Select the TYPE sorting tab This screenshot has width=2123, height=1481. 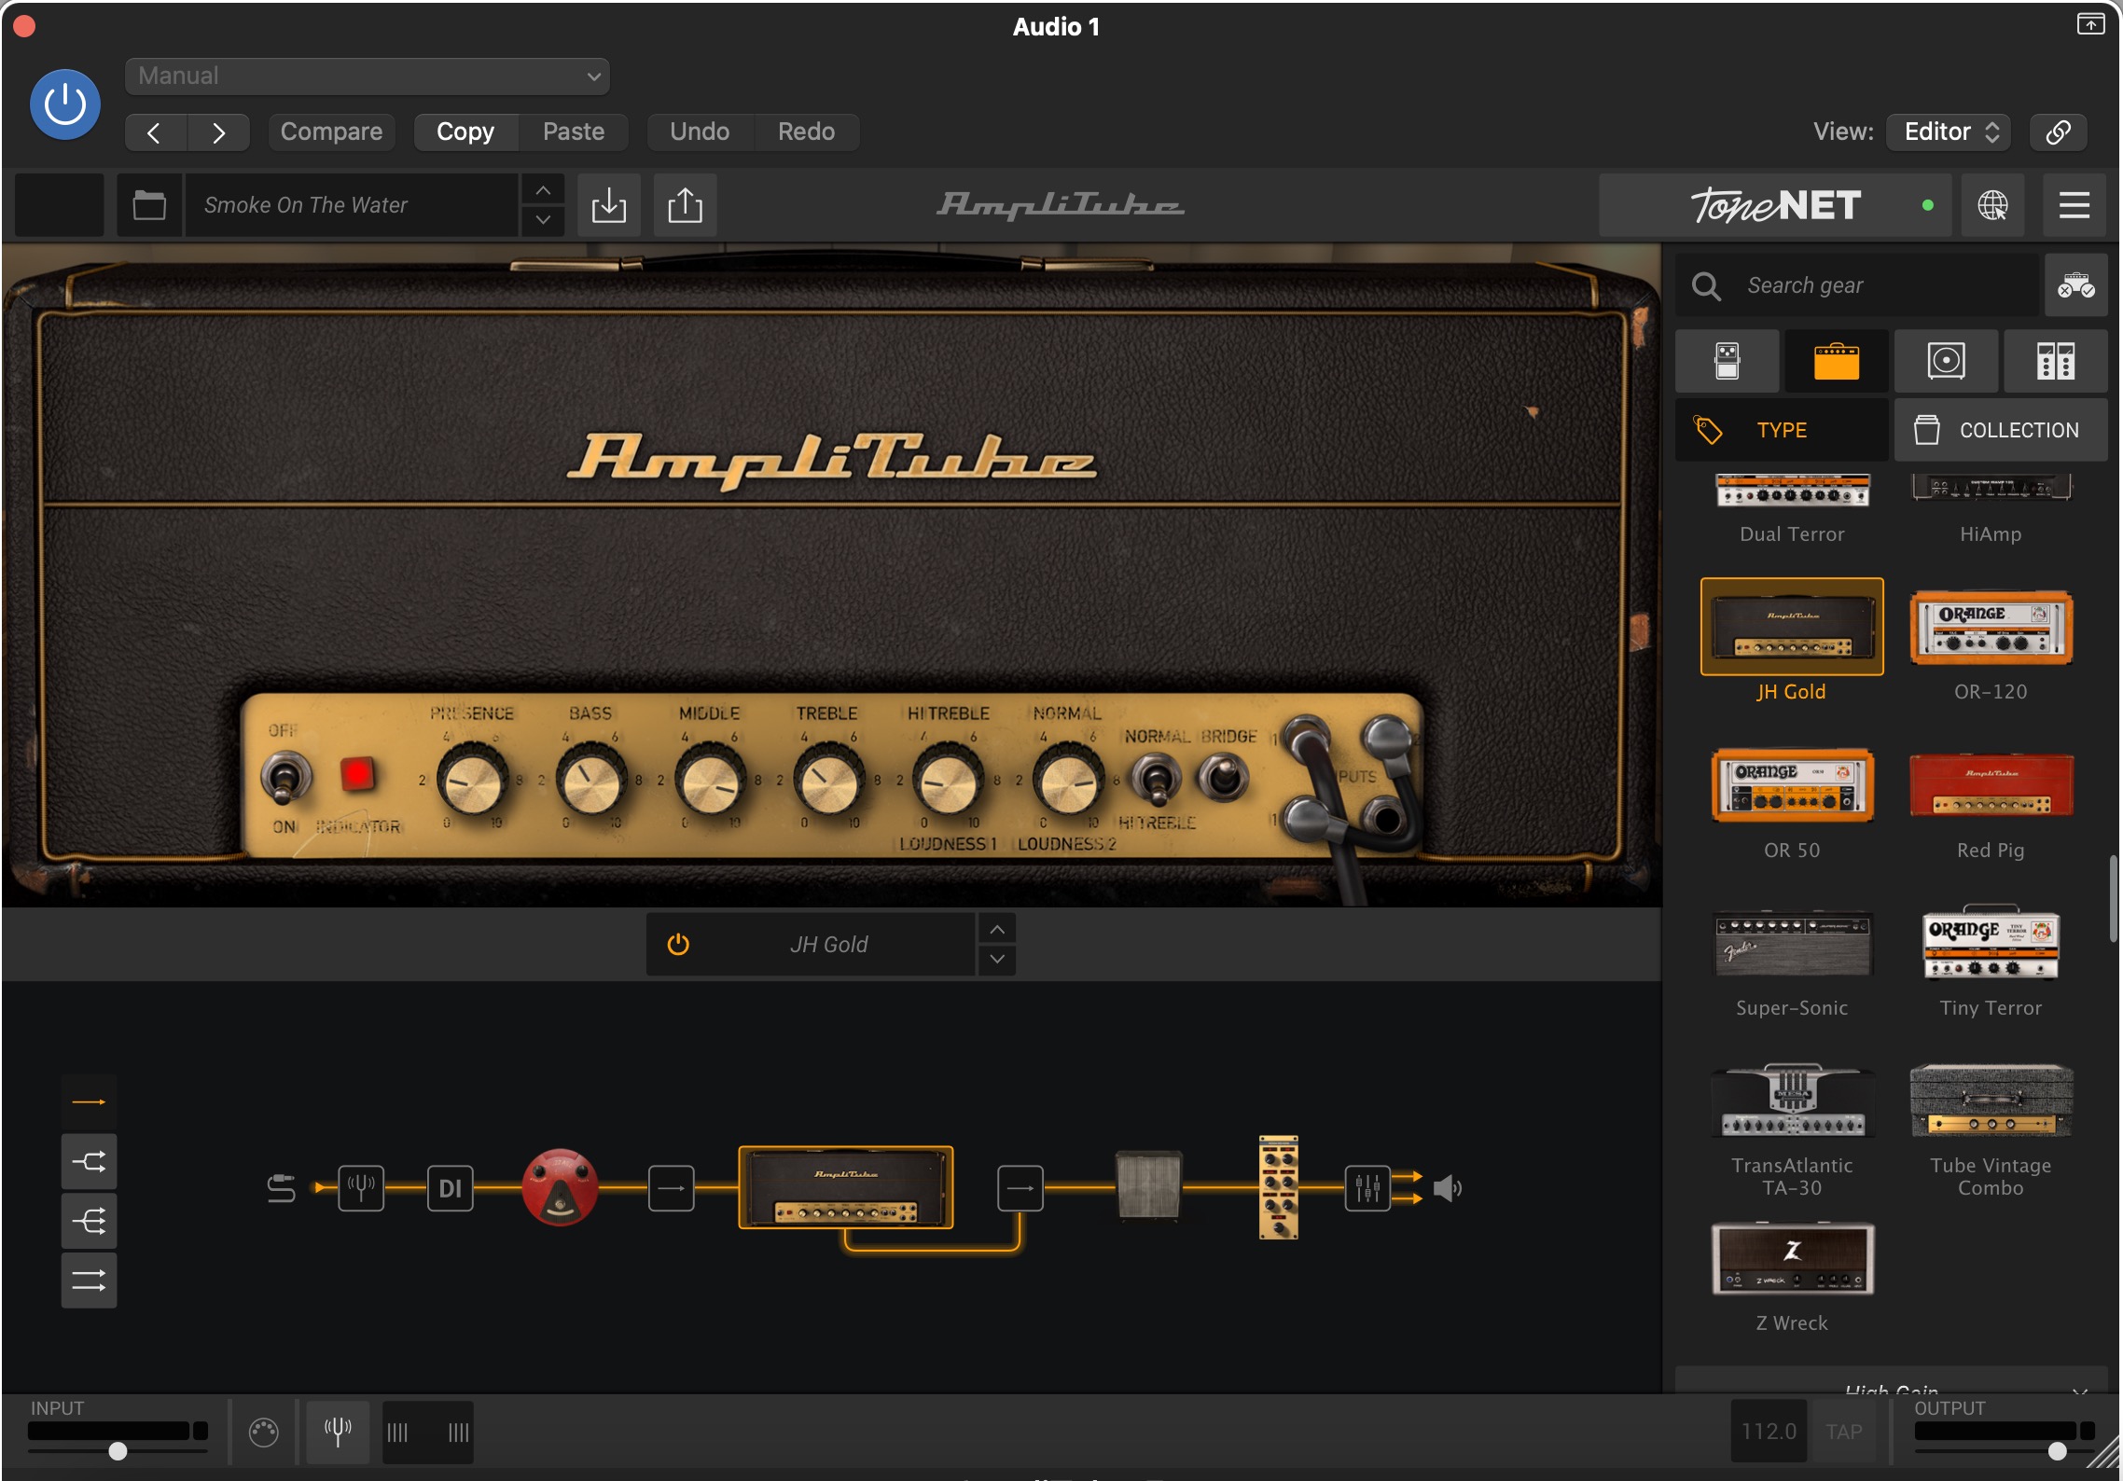(1782, 430)
